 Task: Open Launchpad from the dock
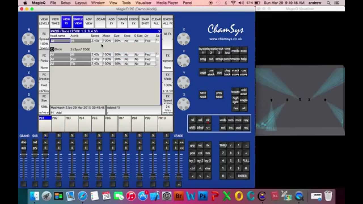click(46, 196)
